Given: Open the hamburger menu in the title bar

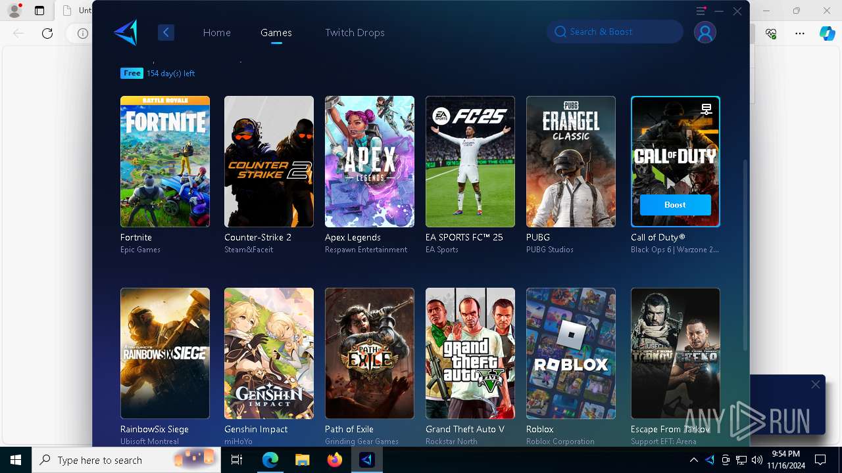Looking at the screenshot, I should tap(701, 11).
